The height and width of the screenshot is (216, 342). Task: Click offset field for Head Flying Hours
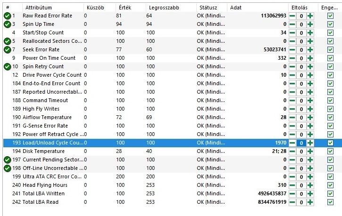(301, 185)
